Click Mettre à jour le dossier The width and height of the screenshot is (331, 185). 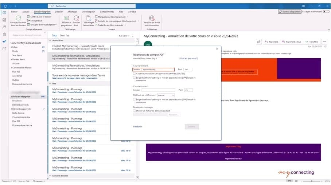point(39,17)
